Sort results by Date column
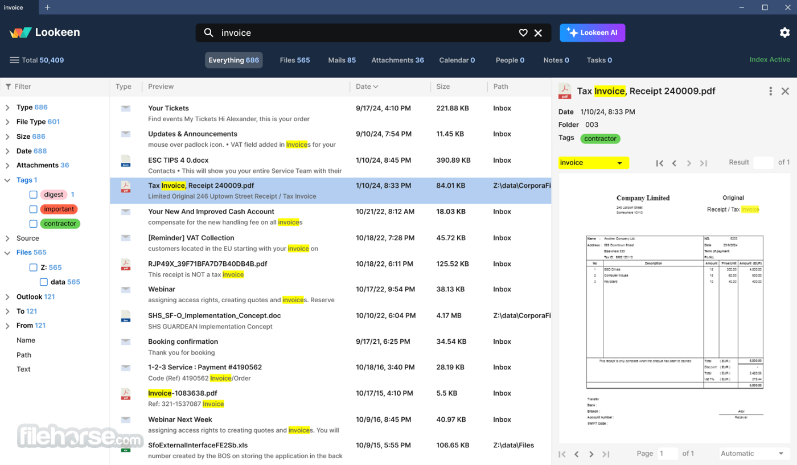 pyautogui.click(x=367, y=87)
